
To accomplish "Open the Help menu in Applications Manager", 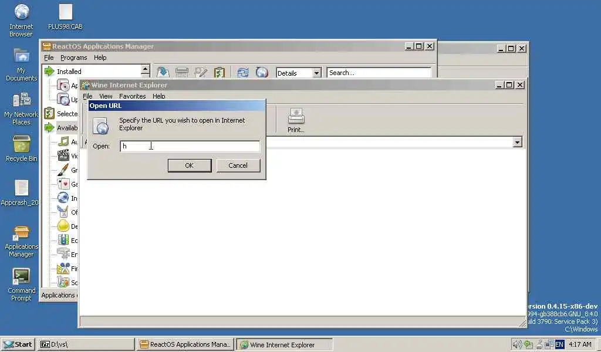I will [100, 57].
